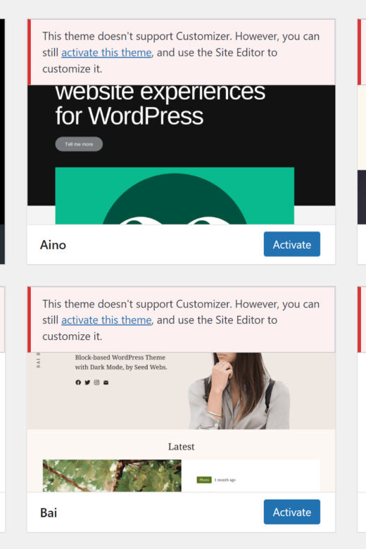Click the Twitter bird icon in Bai preview
The height and width of the screenshot is (549, 366).
pyautogui.click(x=87, y=382)
